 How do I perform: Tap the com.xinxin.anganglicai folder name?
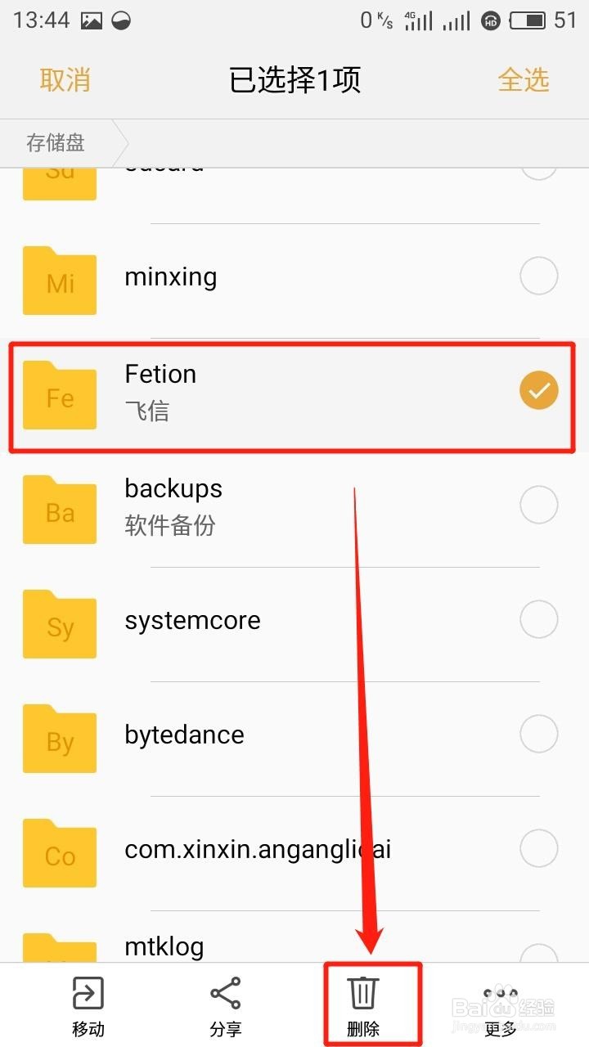258,850
